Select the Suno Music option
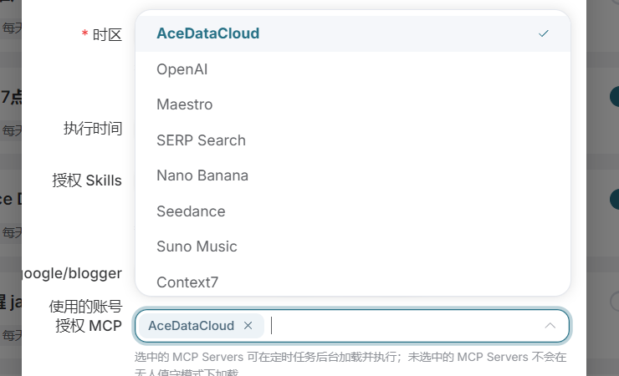This screenshot has width=619, height=376. click(352, 246)
